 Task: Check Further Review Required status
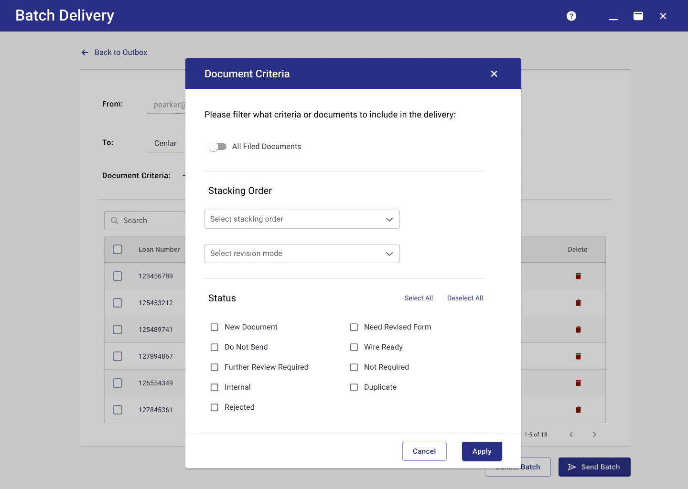(215, 367)
